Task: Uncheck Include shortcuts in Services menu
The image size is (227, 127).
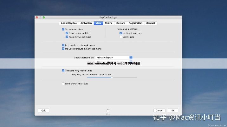Action: pyautogui.click(x=63, y=49)
